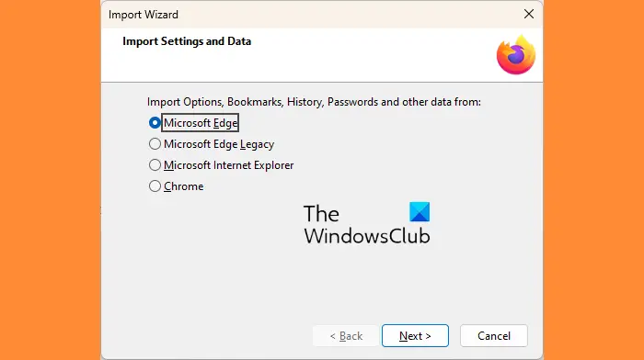Pick the Microsoft Internet Explorer radio circle
The image size is (644, 360).
point(155,164)
